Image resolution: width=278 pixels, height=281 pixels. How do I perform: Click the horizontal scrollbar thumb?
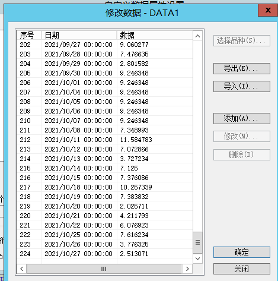(104, 269)
